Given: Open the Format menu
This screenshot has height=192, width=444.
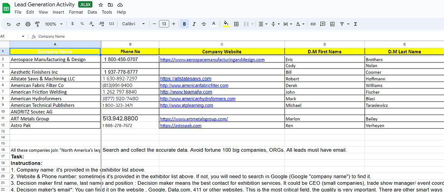Looking at the screenshot, I should click(76, 12).
